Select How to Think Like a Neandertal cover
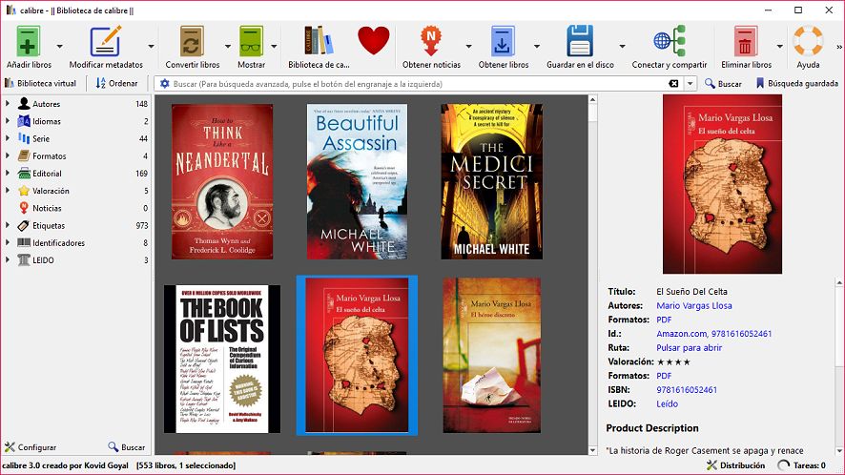 [x=222, y=181]
